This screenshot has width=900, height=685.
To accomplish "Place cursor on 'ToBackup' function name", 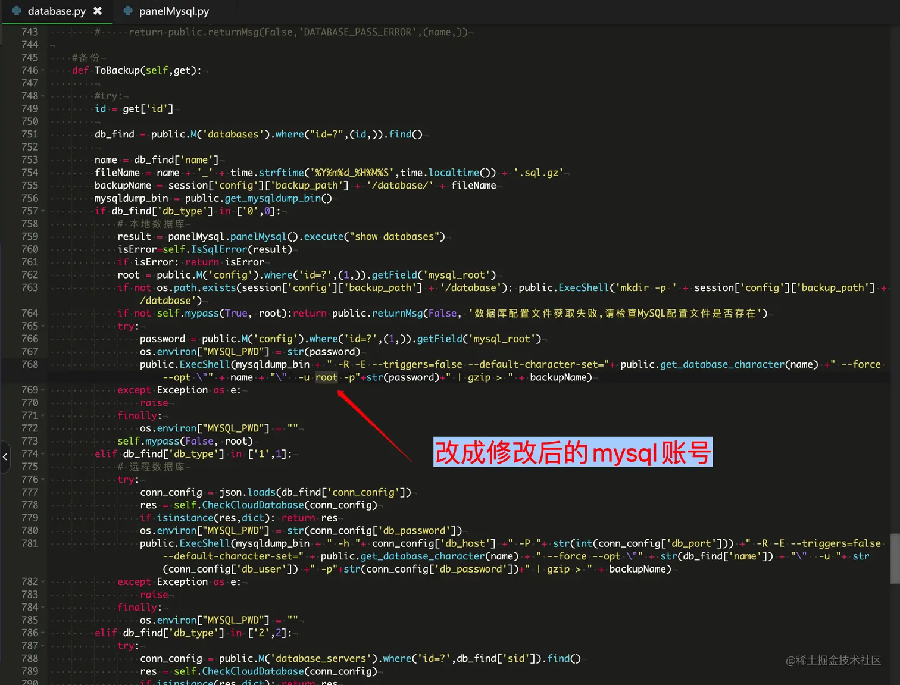I will pyautogui.click(x=117, y=70).
